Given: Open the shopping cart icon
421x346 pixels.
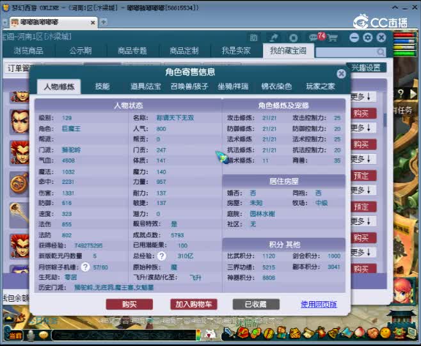Looking at the screenshot, I should click(333, 38).
